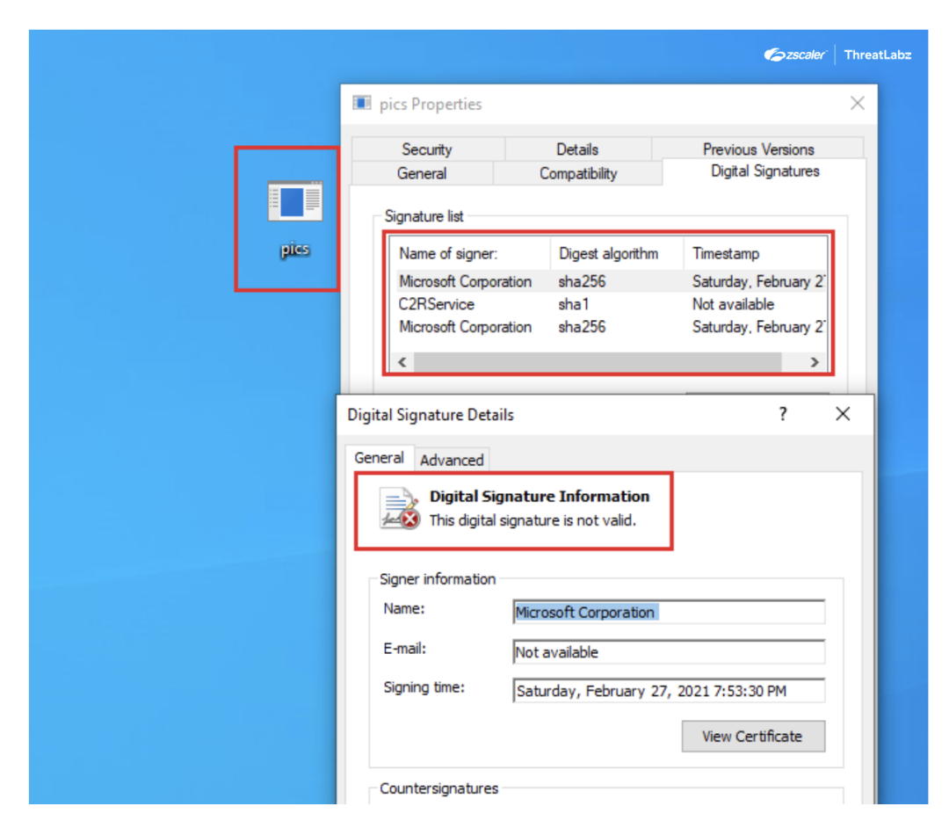Click the View Certificate button
Image resolution: width=949 pixels, height=828 pixels.
pyautogui.click(x=753, y=736)
